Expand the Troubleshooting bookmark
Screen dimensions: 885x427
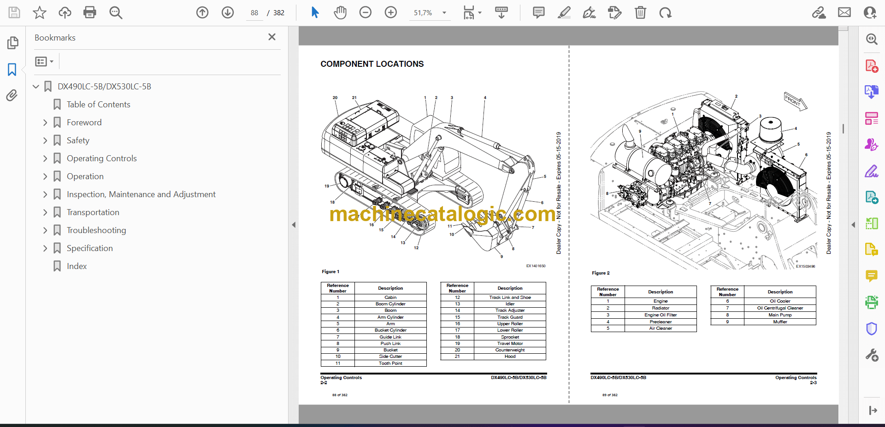tap(45, 230)
